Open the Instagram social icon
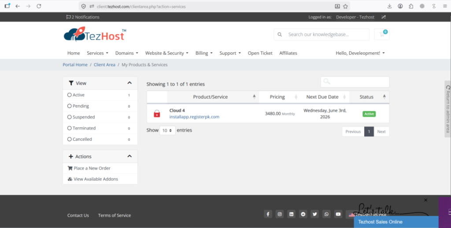The width and height of the screenshot is (451, 228). pyautogui.click(x=280, y=214)
